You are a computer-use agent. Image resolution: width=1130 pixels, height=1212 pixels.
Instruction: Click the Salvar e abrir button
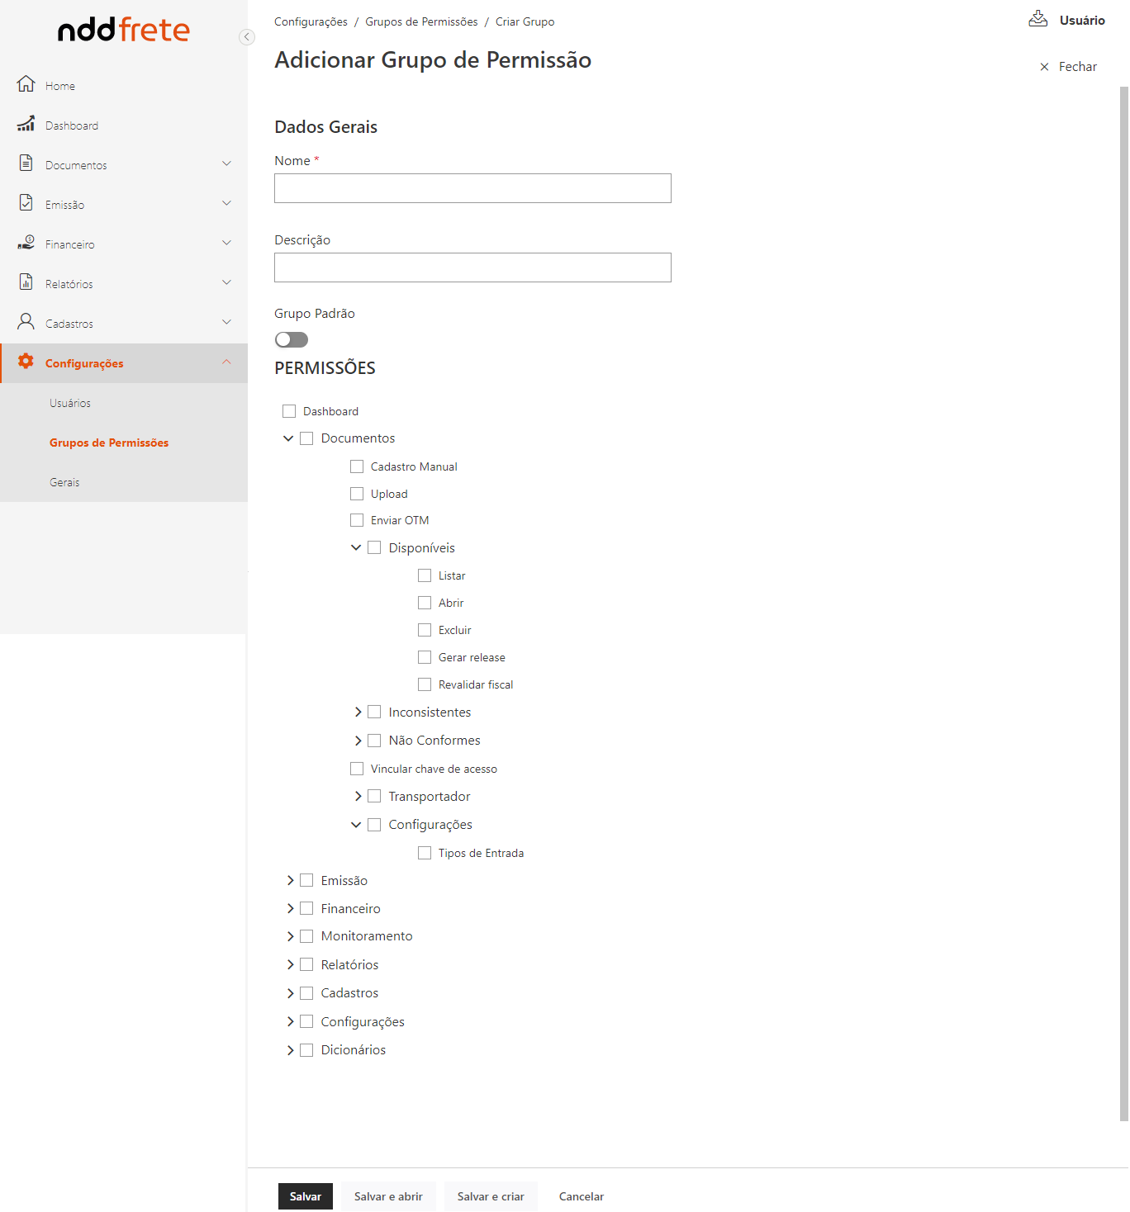[x=388, y=1196]
